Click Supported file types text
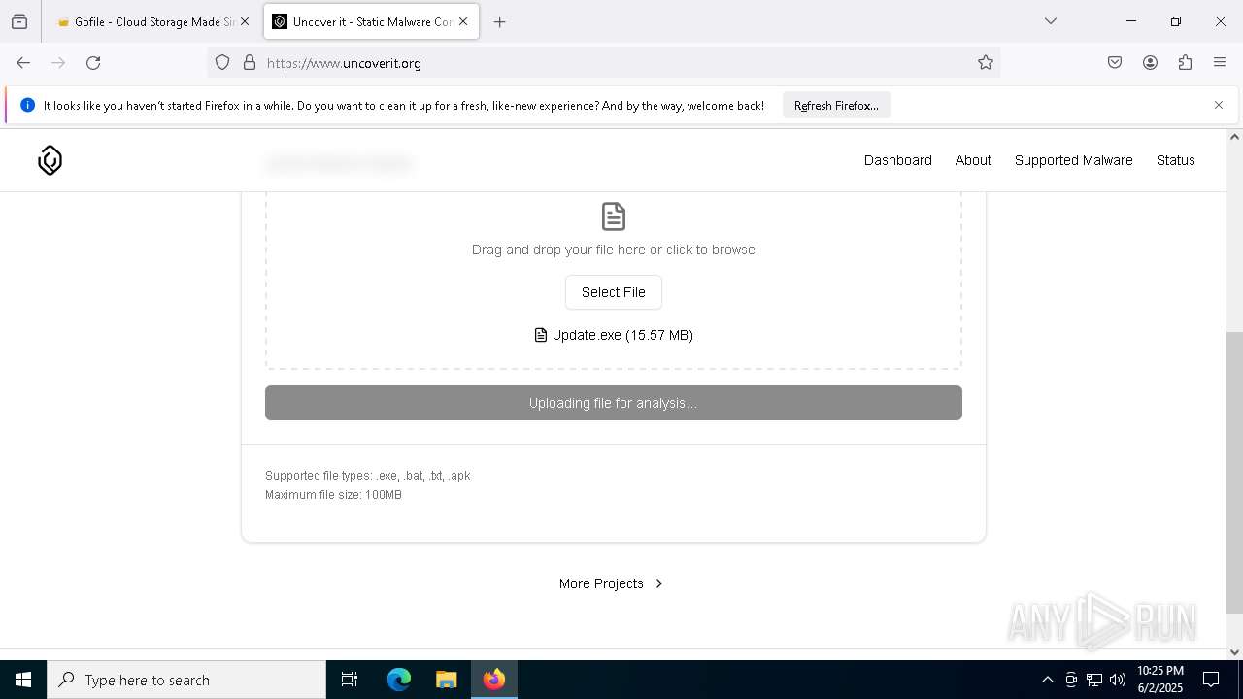 pyautogui.click(x=368, y=476)
